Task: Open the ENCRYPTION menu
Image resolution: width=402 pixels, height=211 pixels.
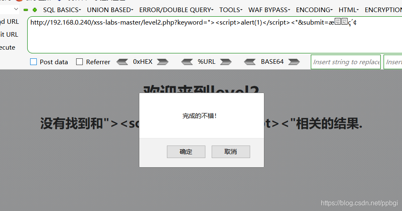Action: point(383,10)
